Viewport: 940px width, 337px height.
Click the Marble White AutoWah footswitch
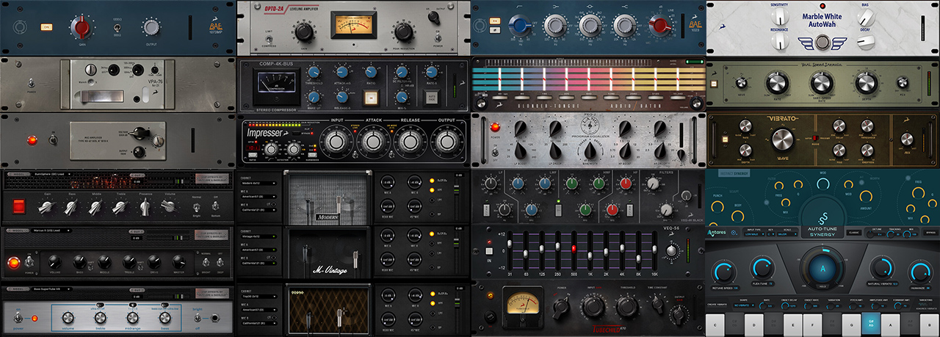[x=821, y=43]
